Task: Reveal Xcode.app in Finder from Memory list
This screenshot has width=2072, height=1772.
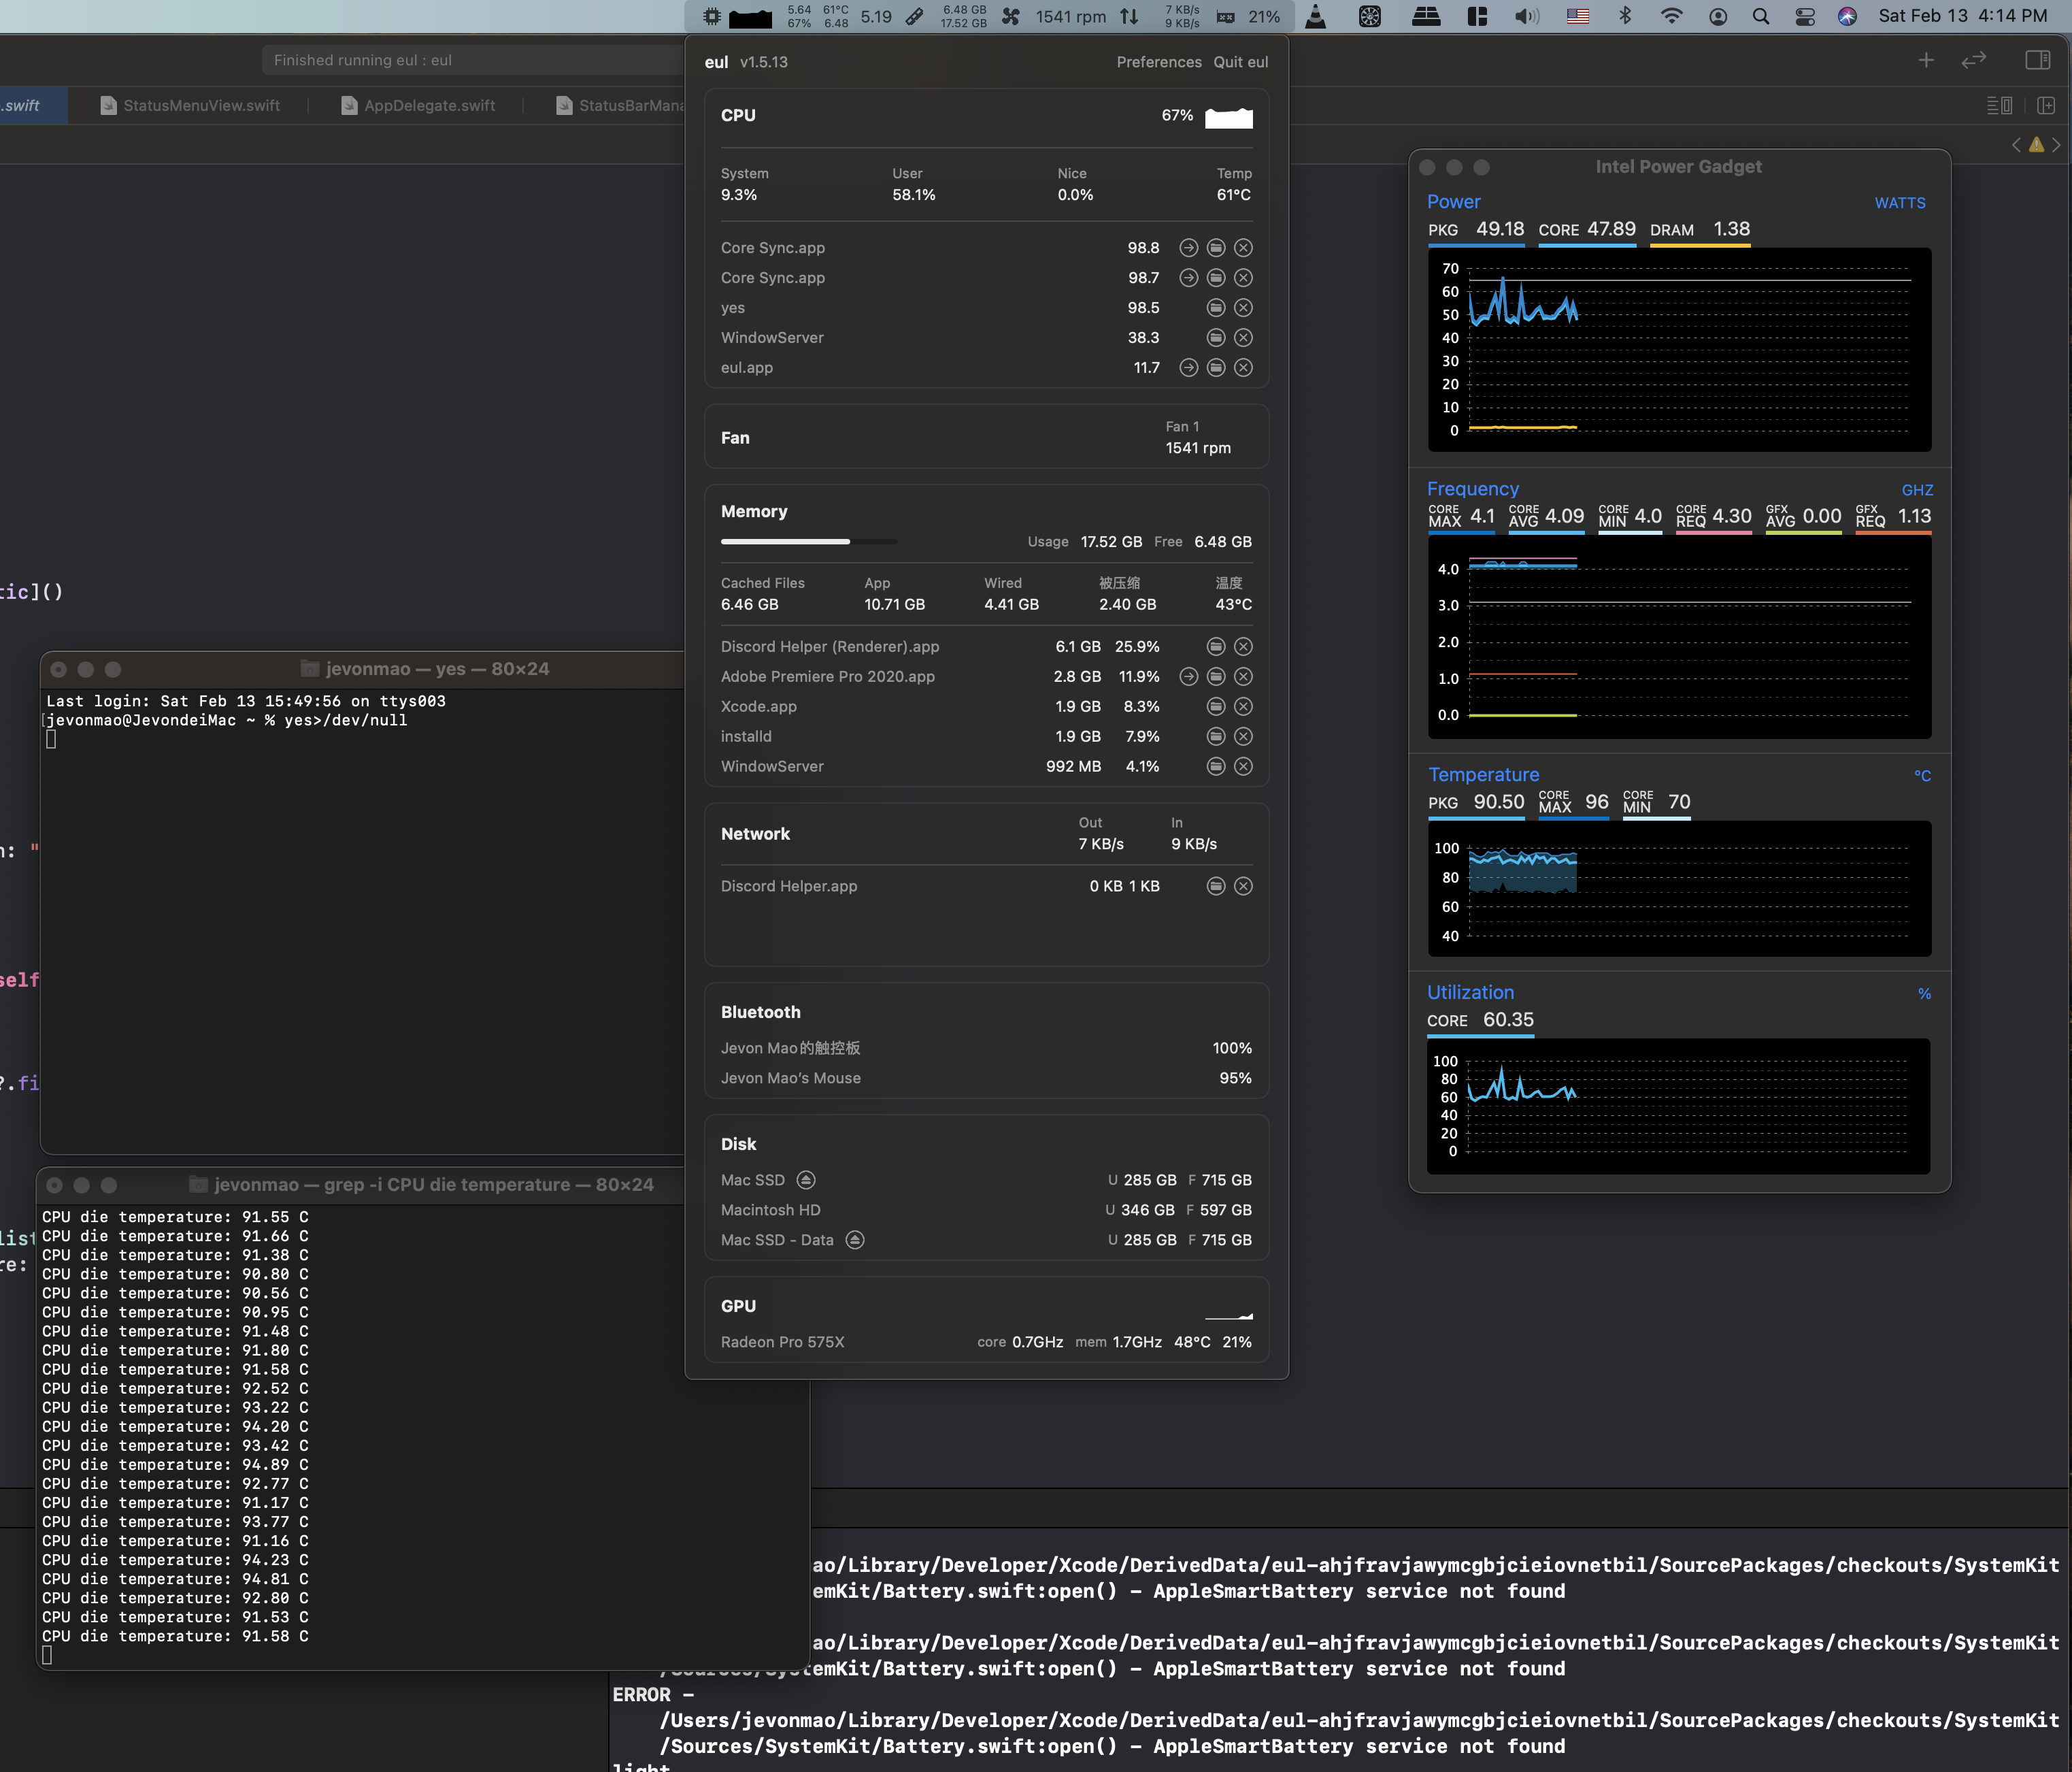Action: click(1216, 708)
